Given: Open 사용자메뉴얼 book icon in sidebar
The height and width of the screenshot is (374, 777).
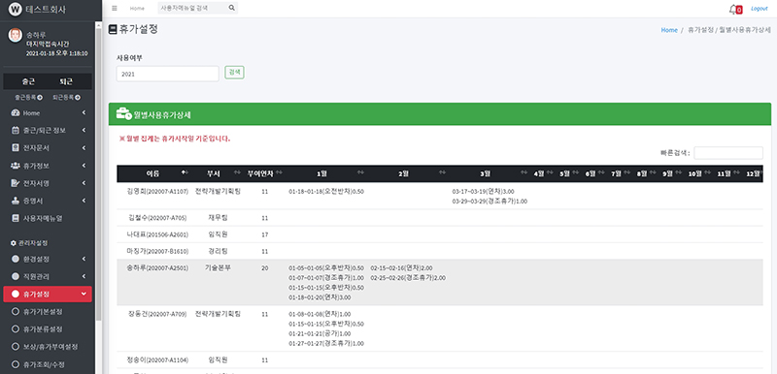Looking at the screenshot, I should click(15, 218).
